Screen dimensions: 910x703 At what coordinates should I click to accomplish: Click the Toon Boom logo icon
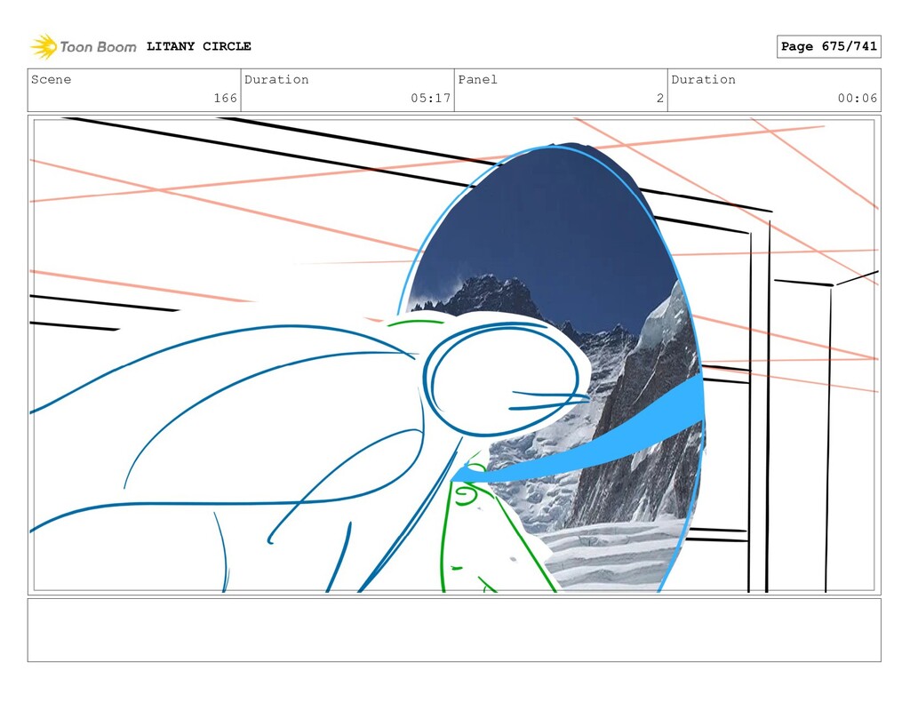(44, 46)
